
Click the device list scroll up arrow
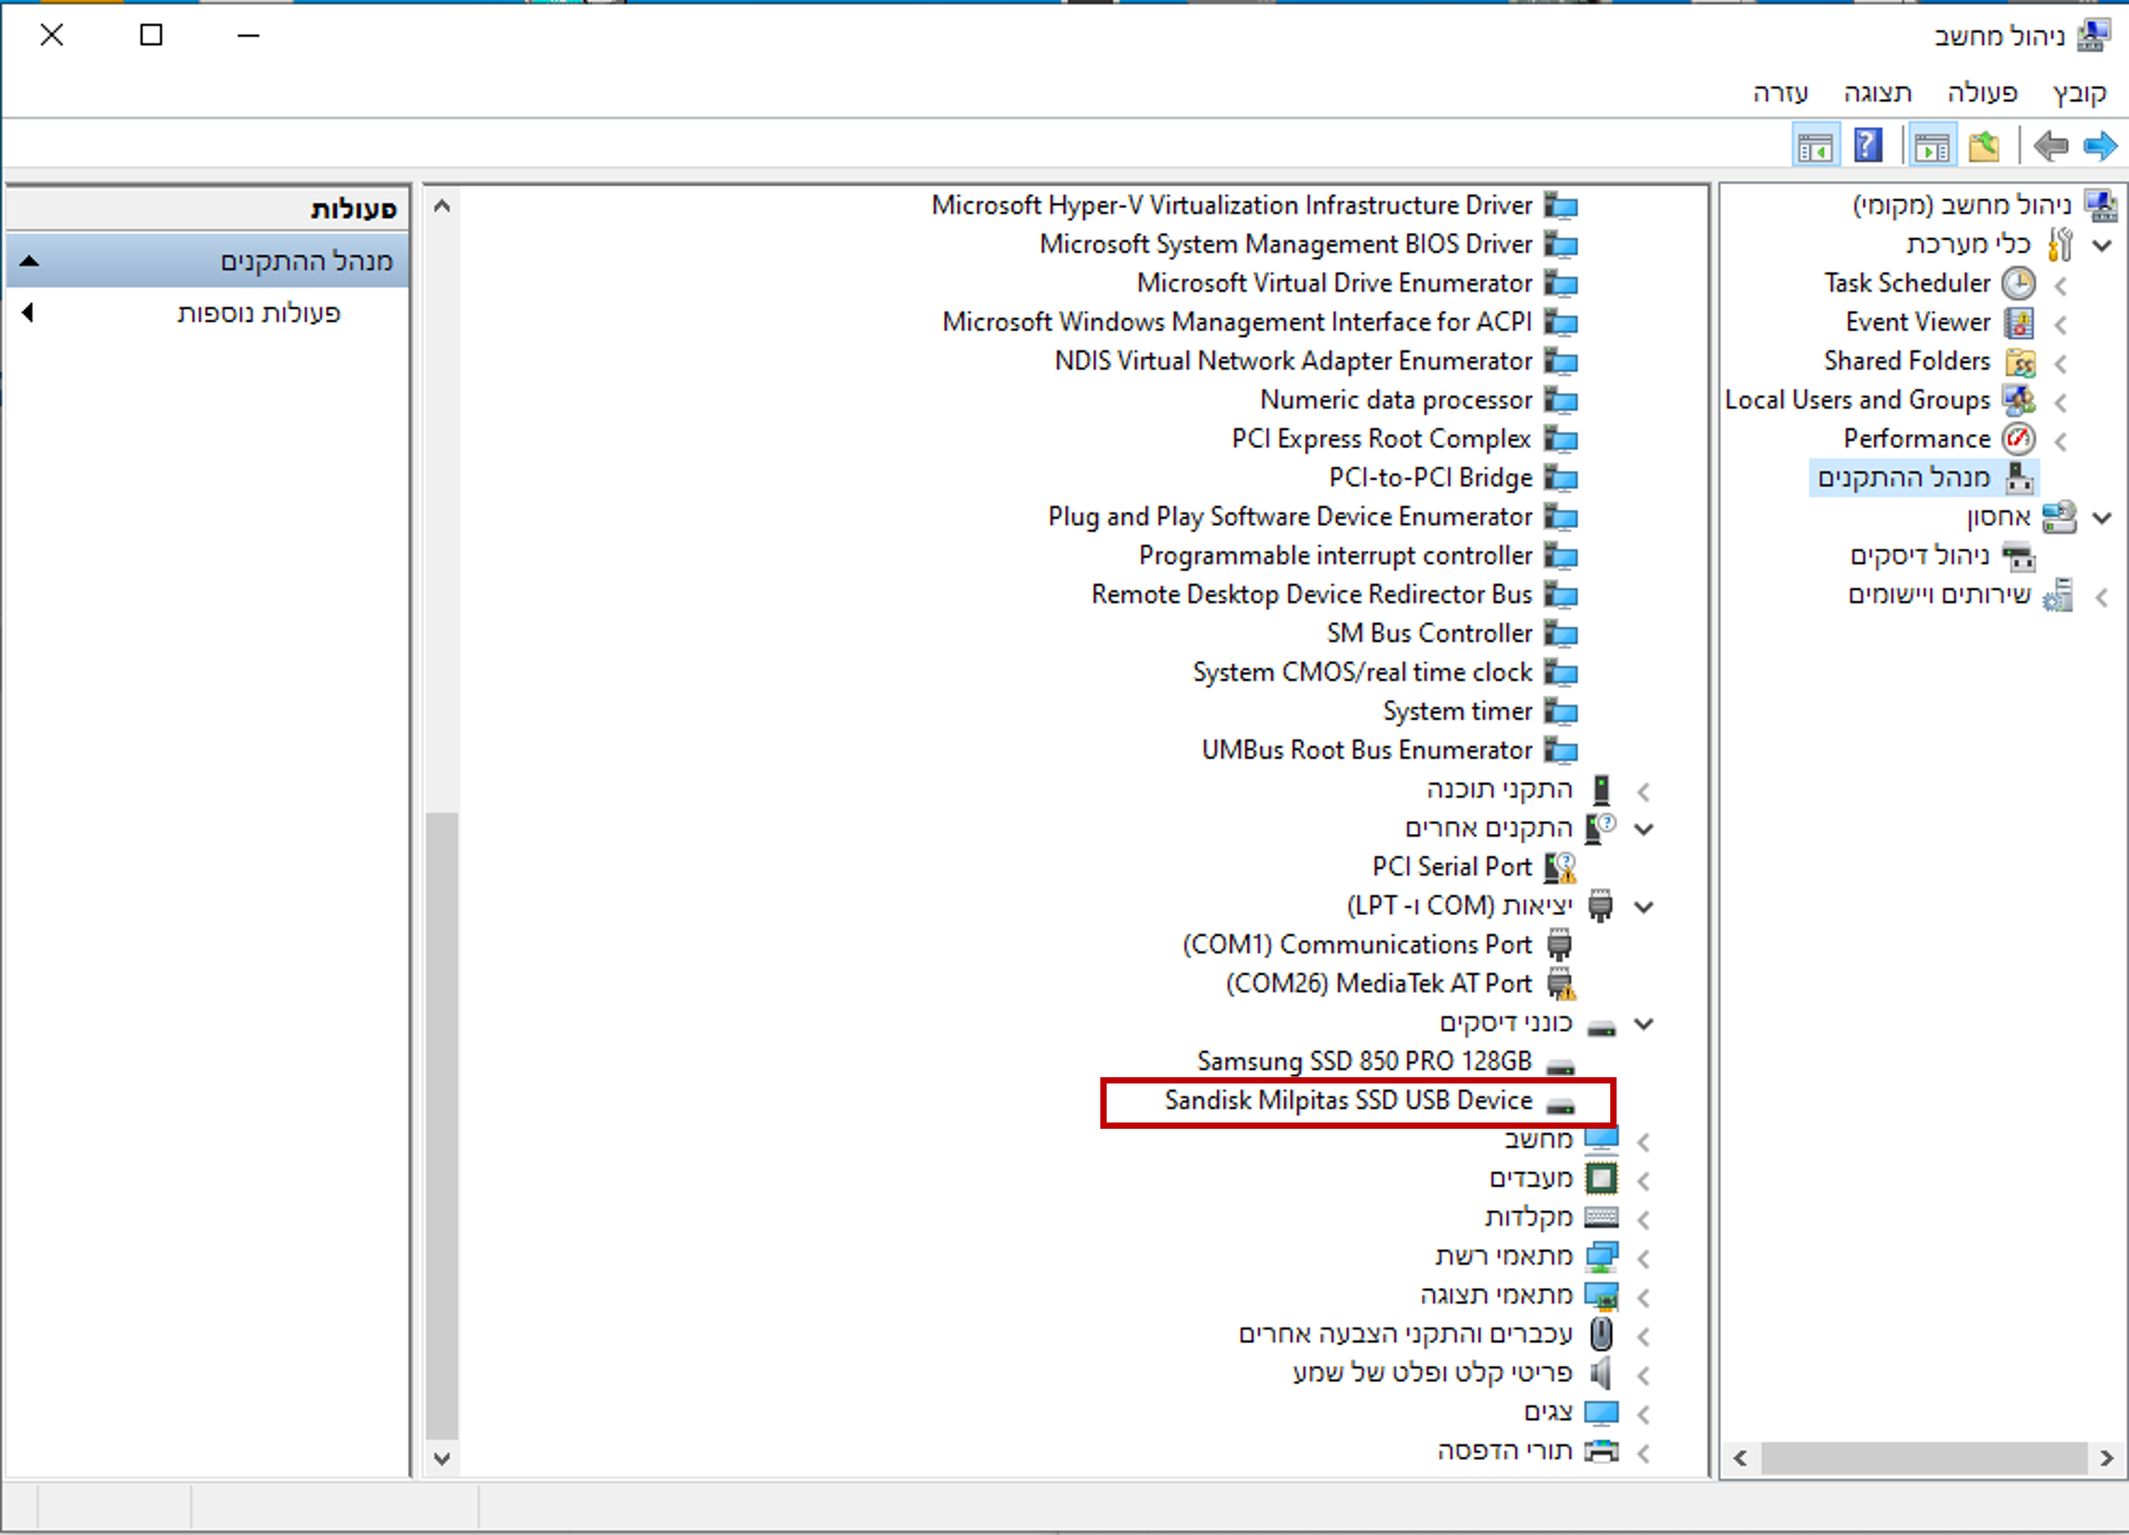pos(442,206)
